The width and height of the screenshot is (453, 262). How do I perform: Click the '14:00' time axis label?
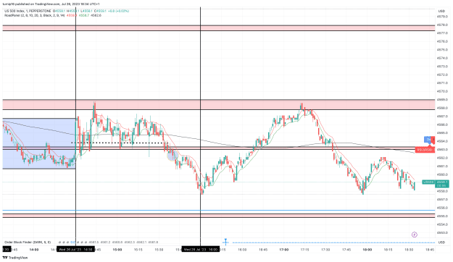[x=34, y=250]
